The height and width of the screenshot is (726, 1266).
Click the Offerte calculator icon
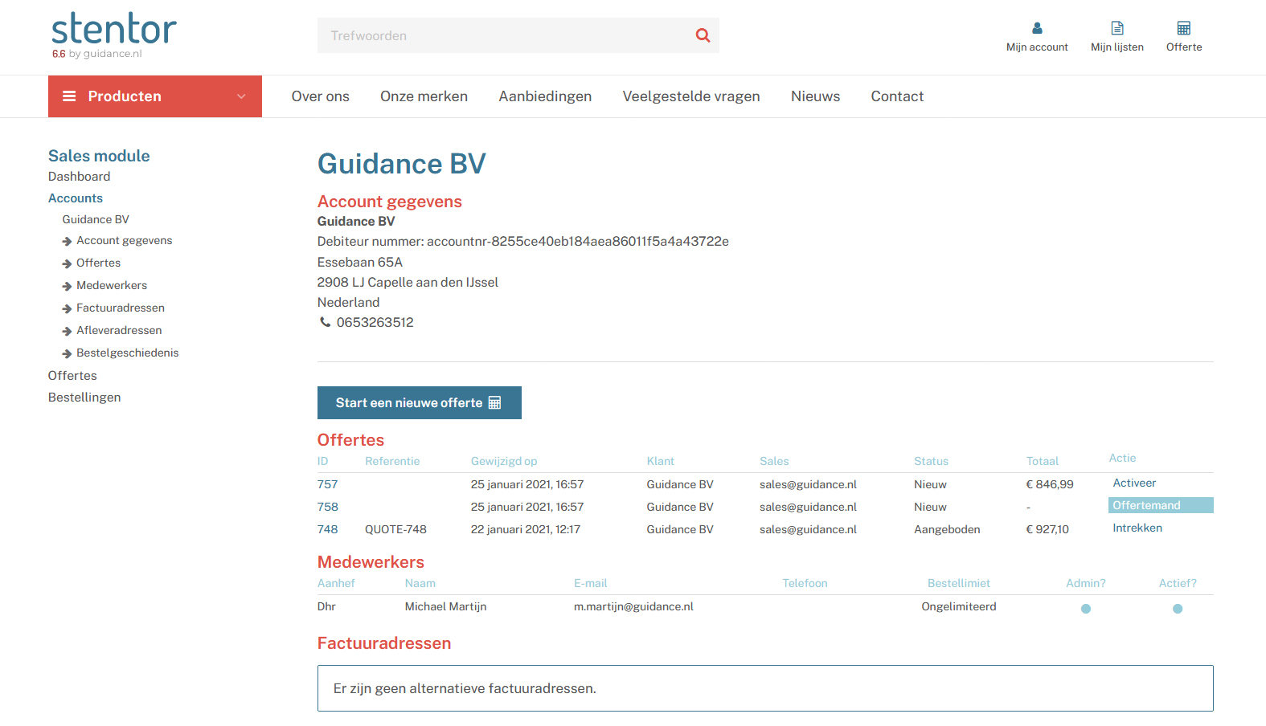click(1183, 28)
